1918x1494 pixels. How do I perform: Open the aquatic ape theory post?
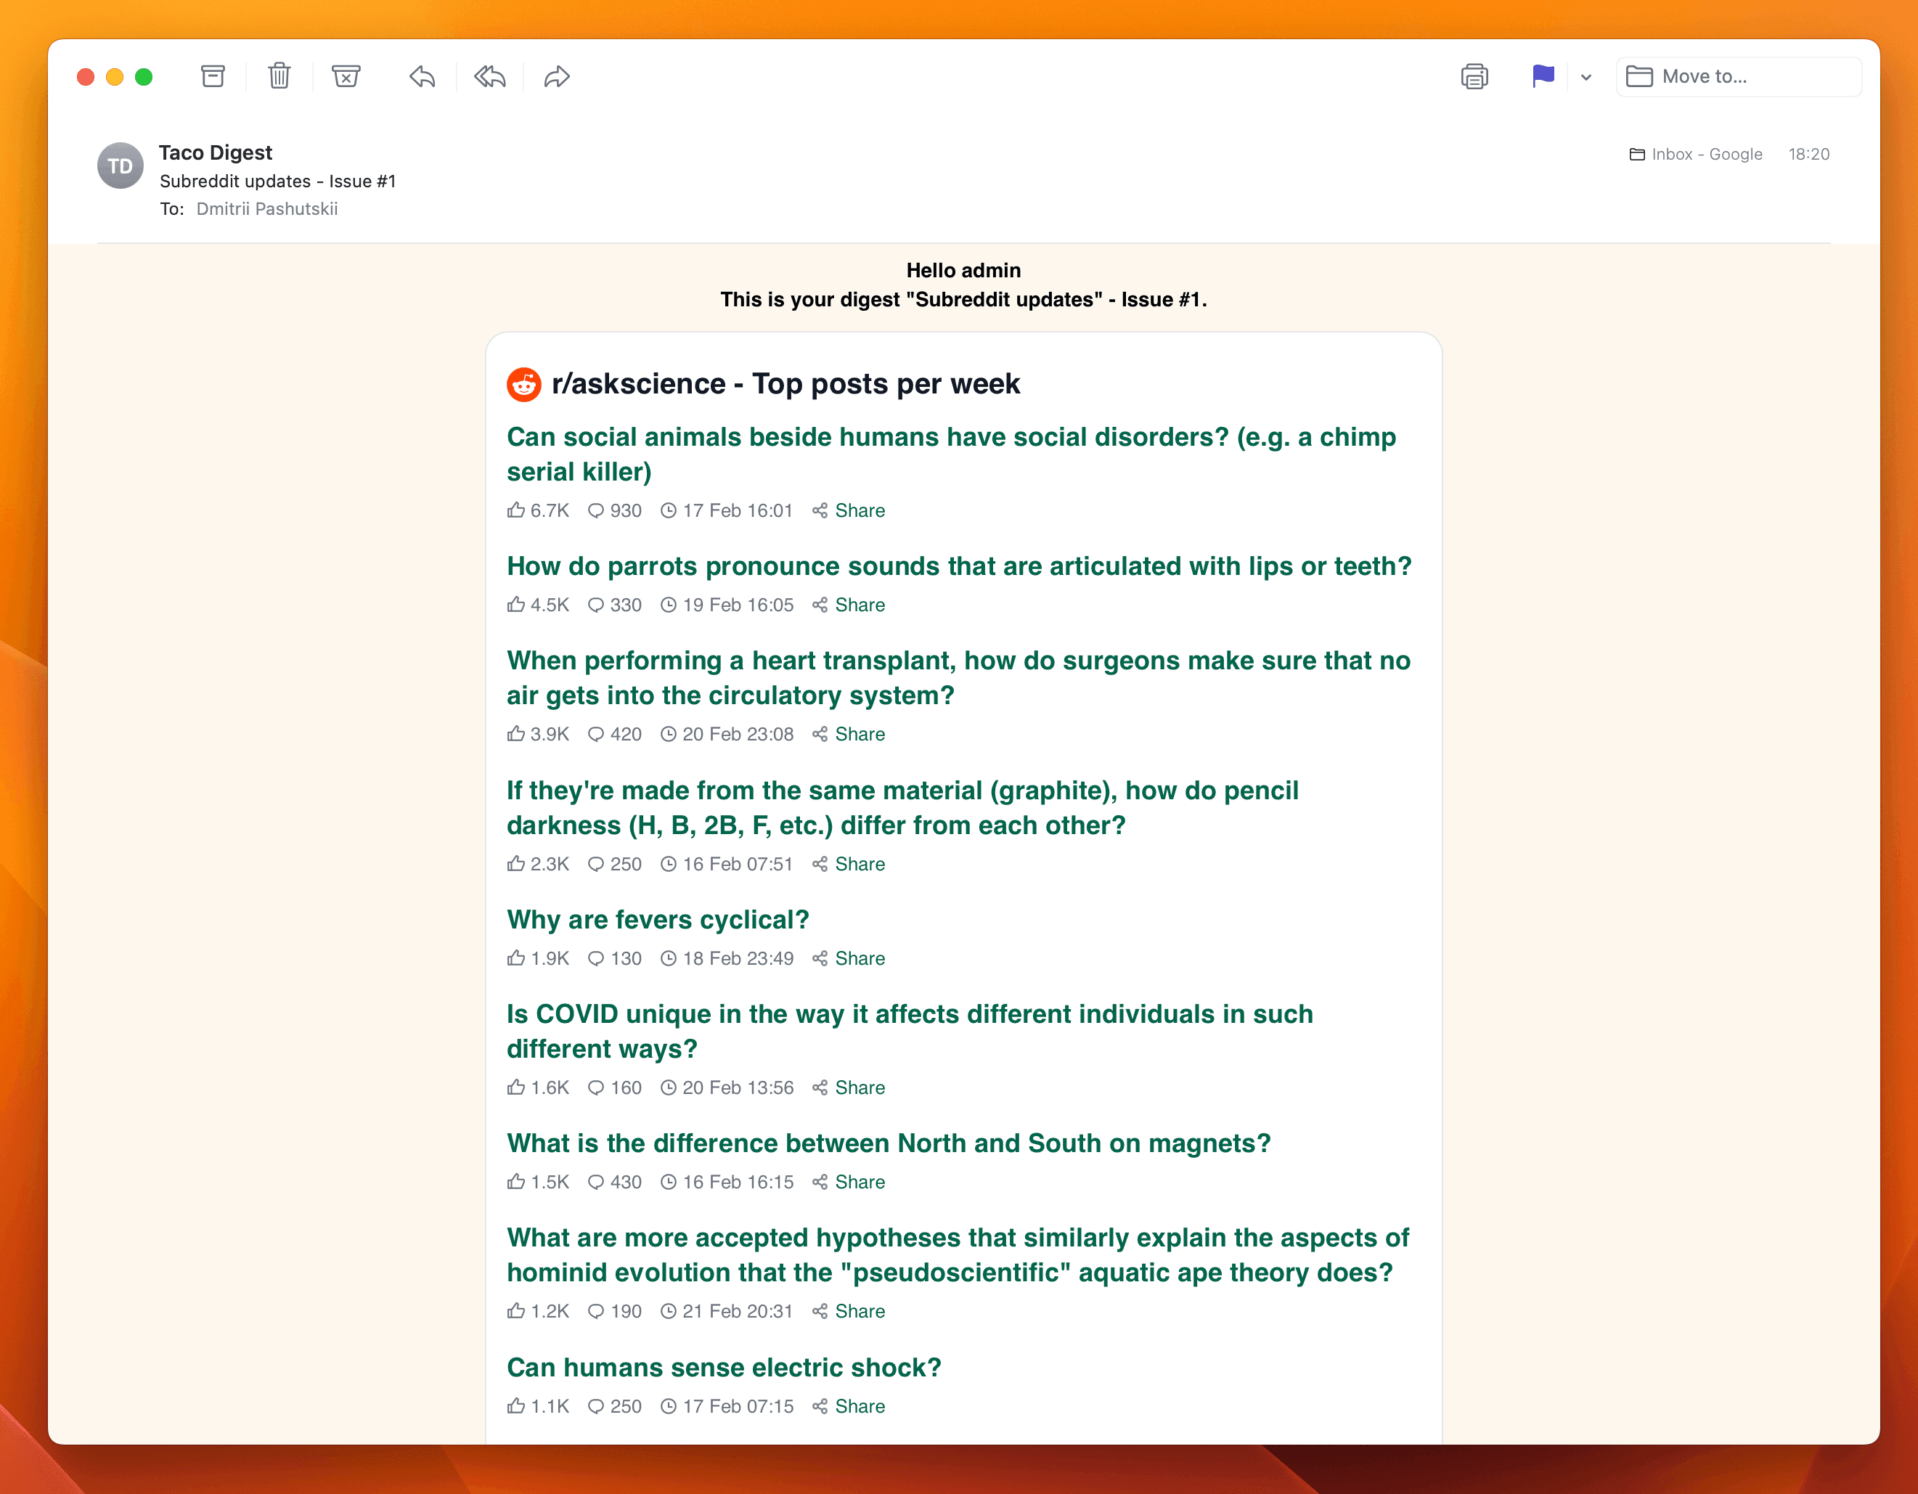[958, 1255]
